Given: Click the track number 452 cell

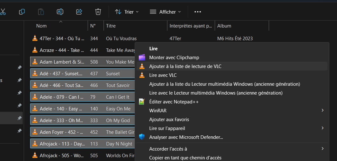Looking at the screenshot, I should (94, 132).
